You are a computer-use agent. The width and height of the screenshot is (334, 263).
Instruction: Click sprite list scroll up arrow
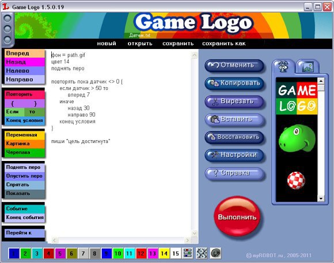(x=321, y=81)
